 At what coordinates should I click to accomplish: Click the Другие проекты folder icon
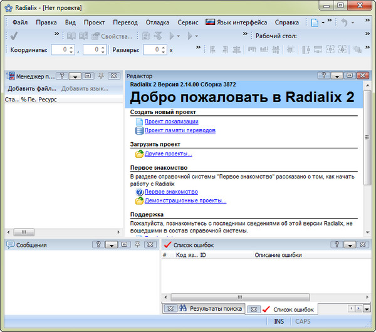(139, 153)
